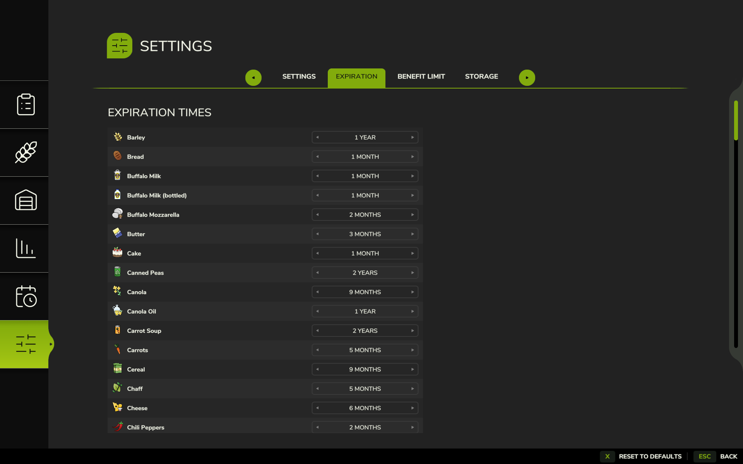Screen dimensions: 743x464
Task: Open the storage shed sidebar page
Action: [x=26, y=200]
